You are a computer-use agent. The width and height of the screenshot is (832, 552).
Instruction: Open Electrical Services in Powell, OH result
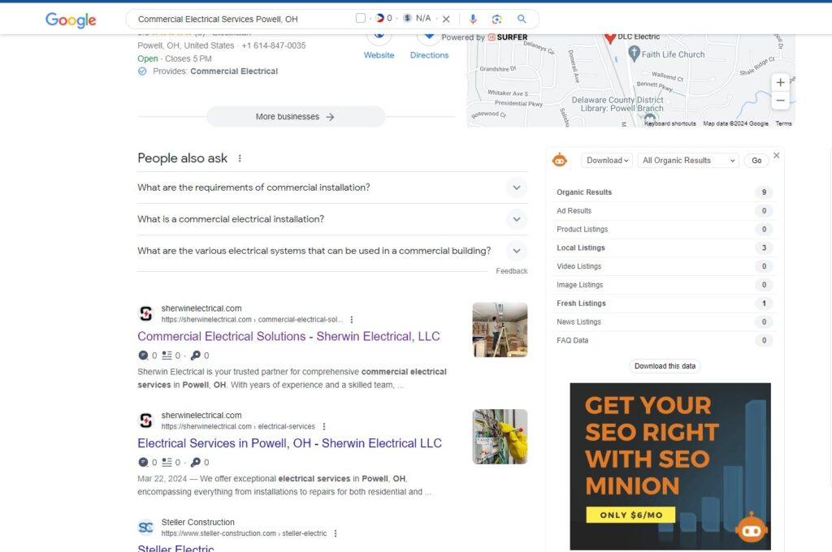coord(289,443)
